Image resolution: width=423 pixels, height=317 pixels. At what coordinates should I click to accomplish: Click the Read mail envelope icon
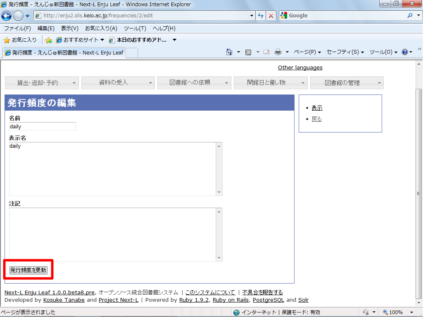[x=266, y=52]
